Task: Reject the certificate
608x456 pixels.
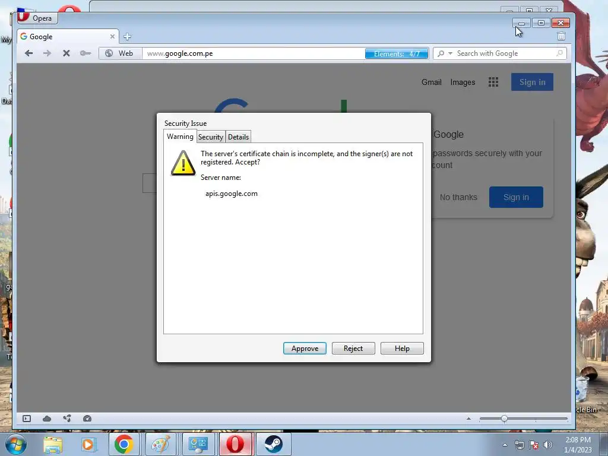Action: [353, 348]
